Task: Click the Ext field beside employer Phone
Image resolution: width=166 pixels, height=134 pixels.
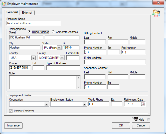Action: coord(39,68)
